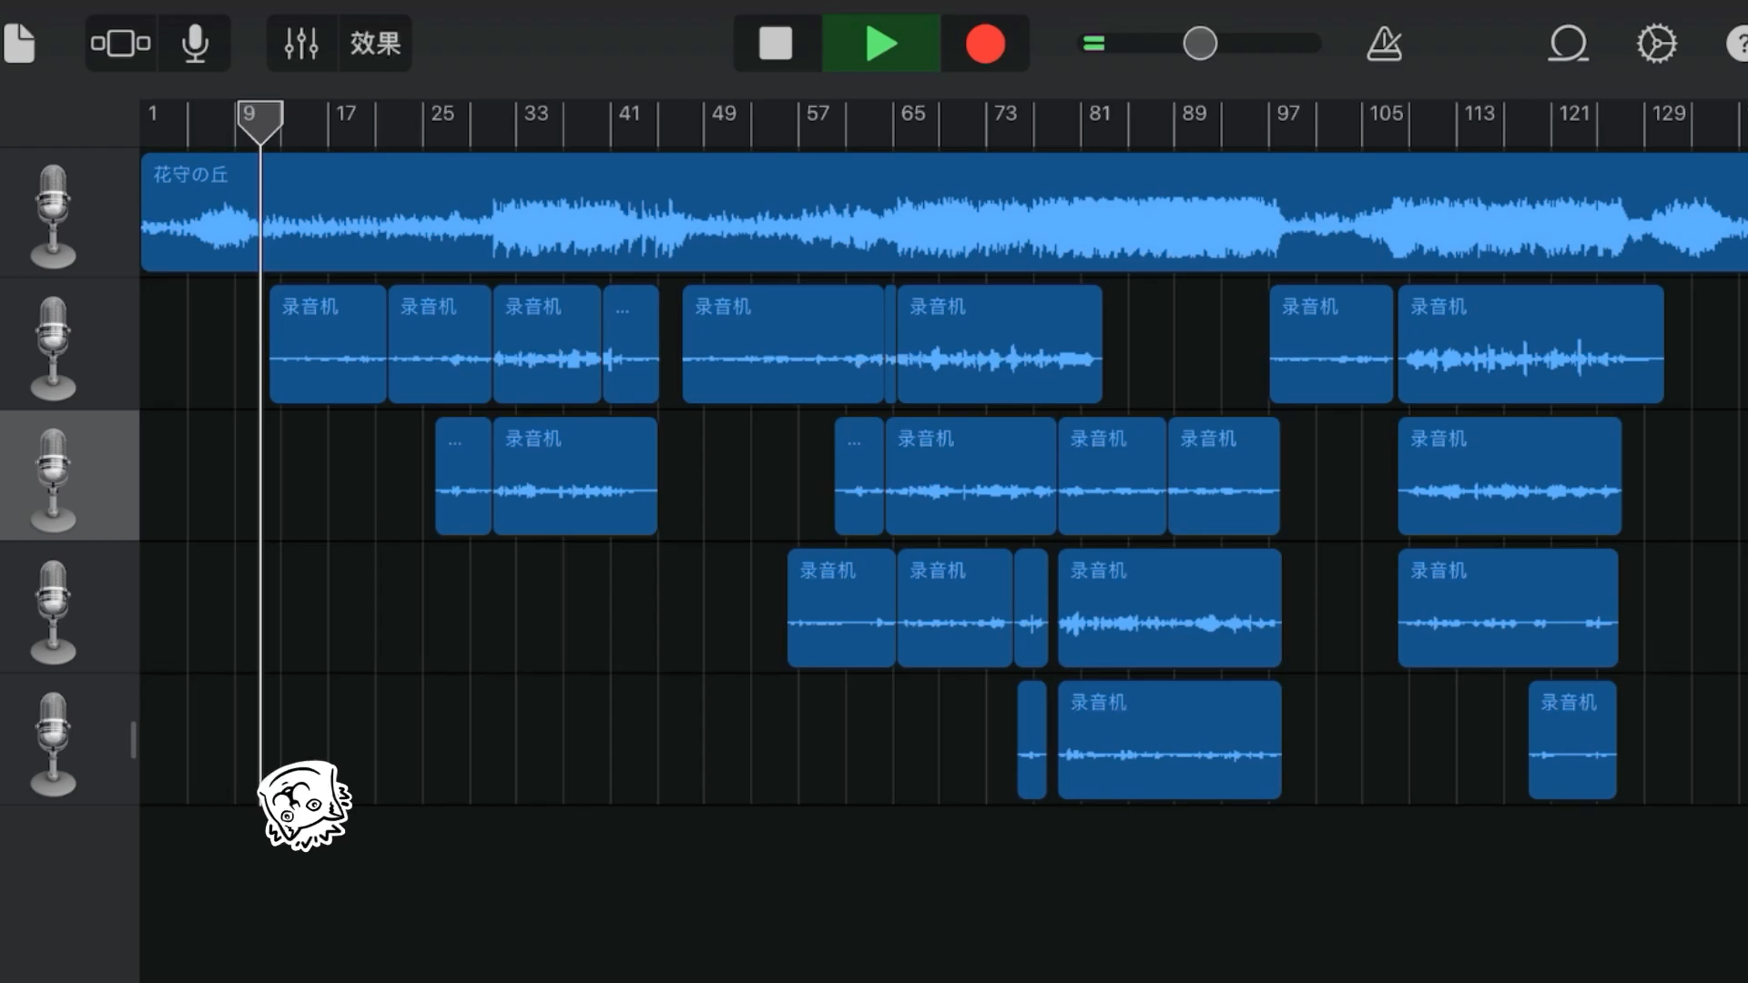Viewport: 1748px width, 983px height.
Task: Open the 效果 effects button
Action: 375,43
